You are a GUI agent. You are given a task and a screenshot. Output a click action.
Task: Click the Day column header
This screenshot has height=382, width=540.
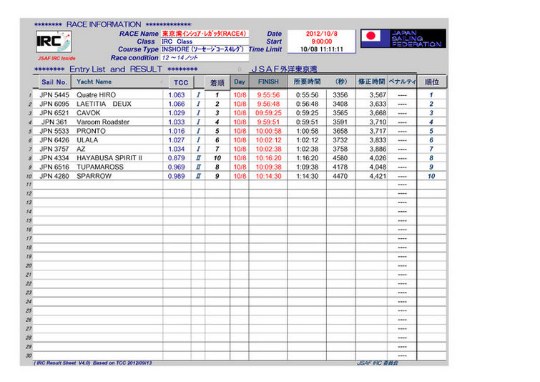240,82
